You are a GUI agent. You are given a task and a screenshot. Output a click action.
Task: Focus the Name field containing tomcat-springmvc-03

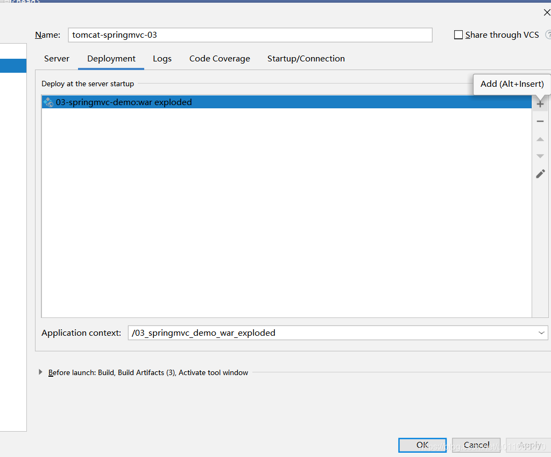click(x=250, y=35)
